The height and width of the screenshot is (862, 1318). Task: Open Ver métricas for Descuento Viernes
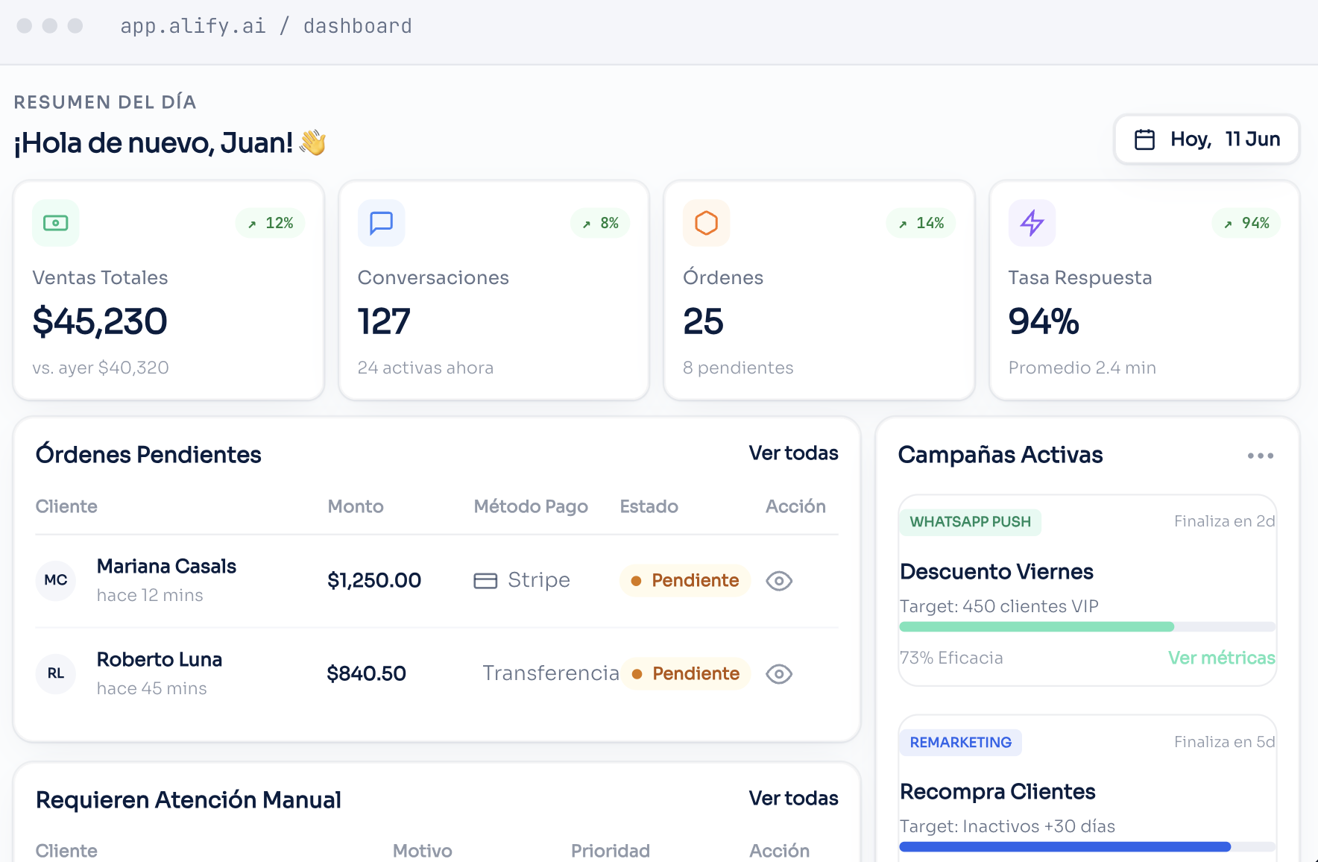1222,658
